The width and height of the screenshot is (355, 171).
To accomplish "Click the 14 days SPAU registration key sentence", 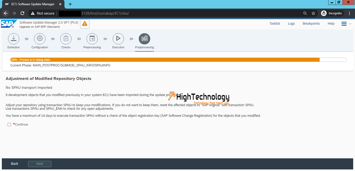I will tap(133, 116).
